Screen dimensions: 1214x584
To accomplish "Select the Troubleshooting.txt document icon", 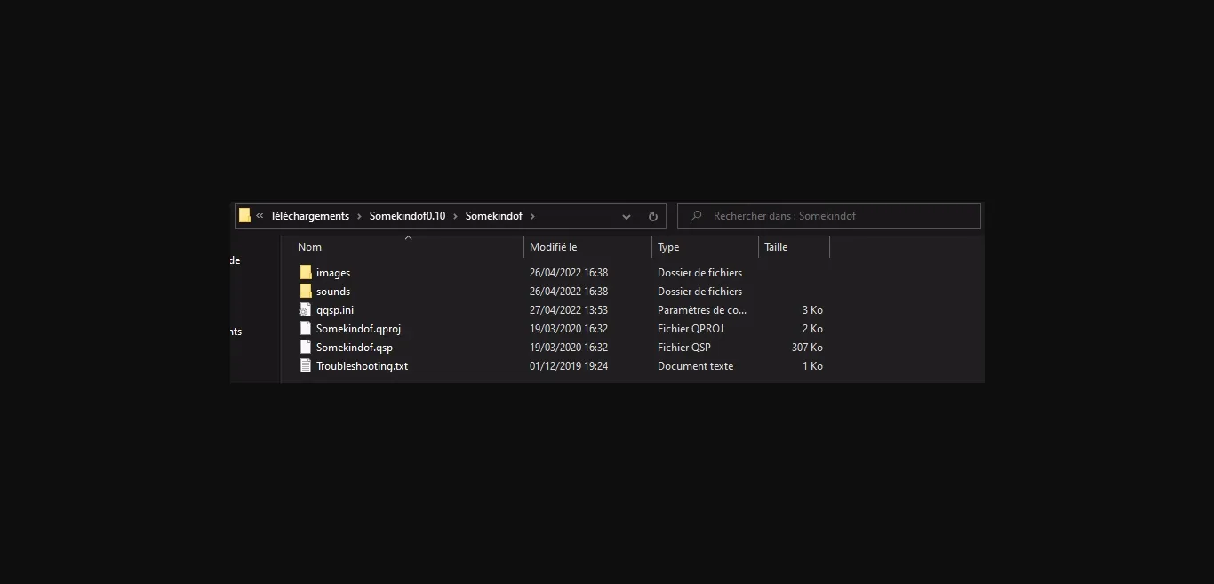I will (306, 366).
